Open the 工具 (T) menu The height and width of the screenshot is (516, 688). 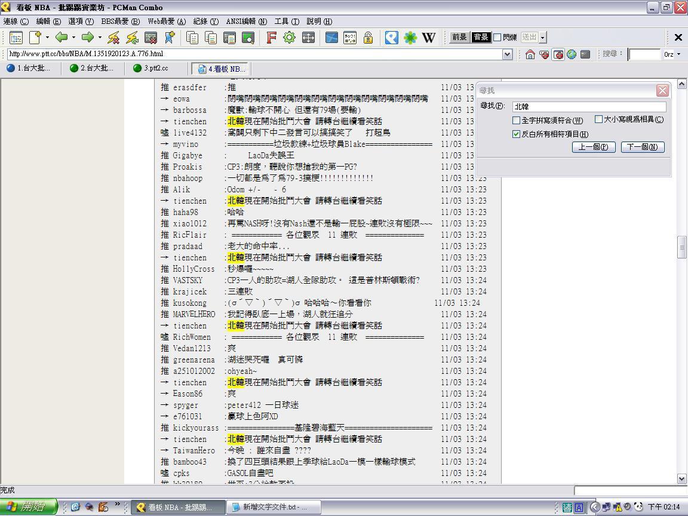[287, 21]
